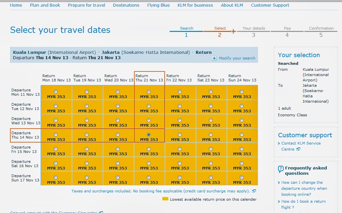Image resolution: width=342 pixels, height=213 pixels.
Task: Select departure Mon 11 Nov, return Mon 18 Nov
Action: [x=56, y=92]
